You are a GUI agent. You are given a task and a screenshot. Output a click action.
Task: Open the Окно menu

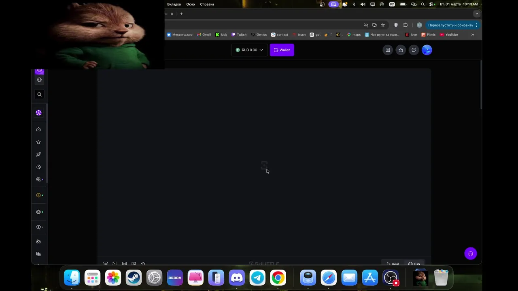(191, 4)
